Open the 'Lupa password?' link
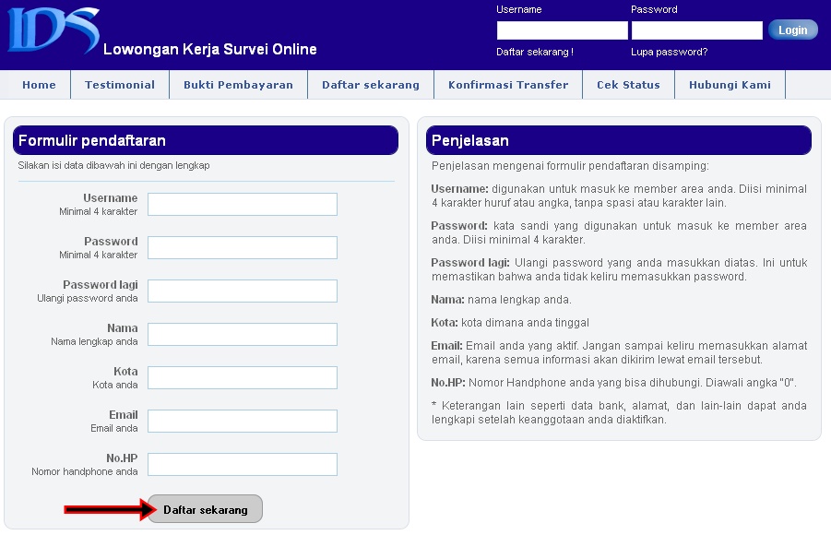The width and height of the screenshot is (831, 535). pyautogui.click(x=669, y=52)
